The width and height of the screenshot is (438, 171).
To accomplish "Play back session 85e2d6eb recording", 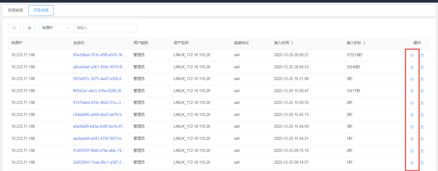I will coord(412,55).
